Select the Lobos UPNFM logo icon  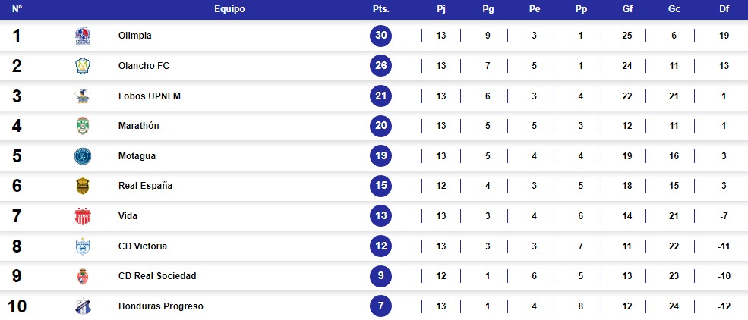(82, 96)
